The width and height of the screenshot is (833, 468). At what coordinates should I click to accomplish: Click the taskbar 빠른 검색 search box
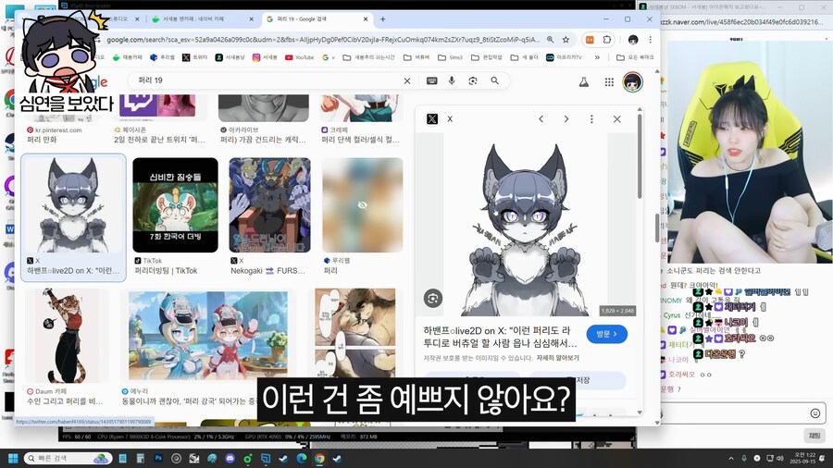tap(67, 459)
